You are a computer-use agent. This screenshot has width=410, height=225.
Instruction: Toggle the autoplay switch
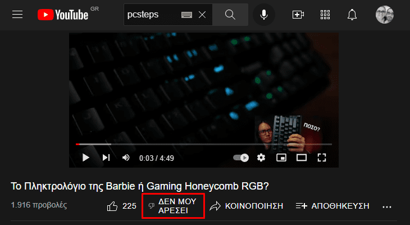241,157
